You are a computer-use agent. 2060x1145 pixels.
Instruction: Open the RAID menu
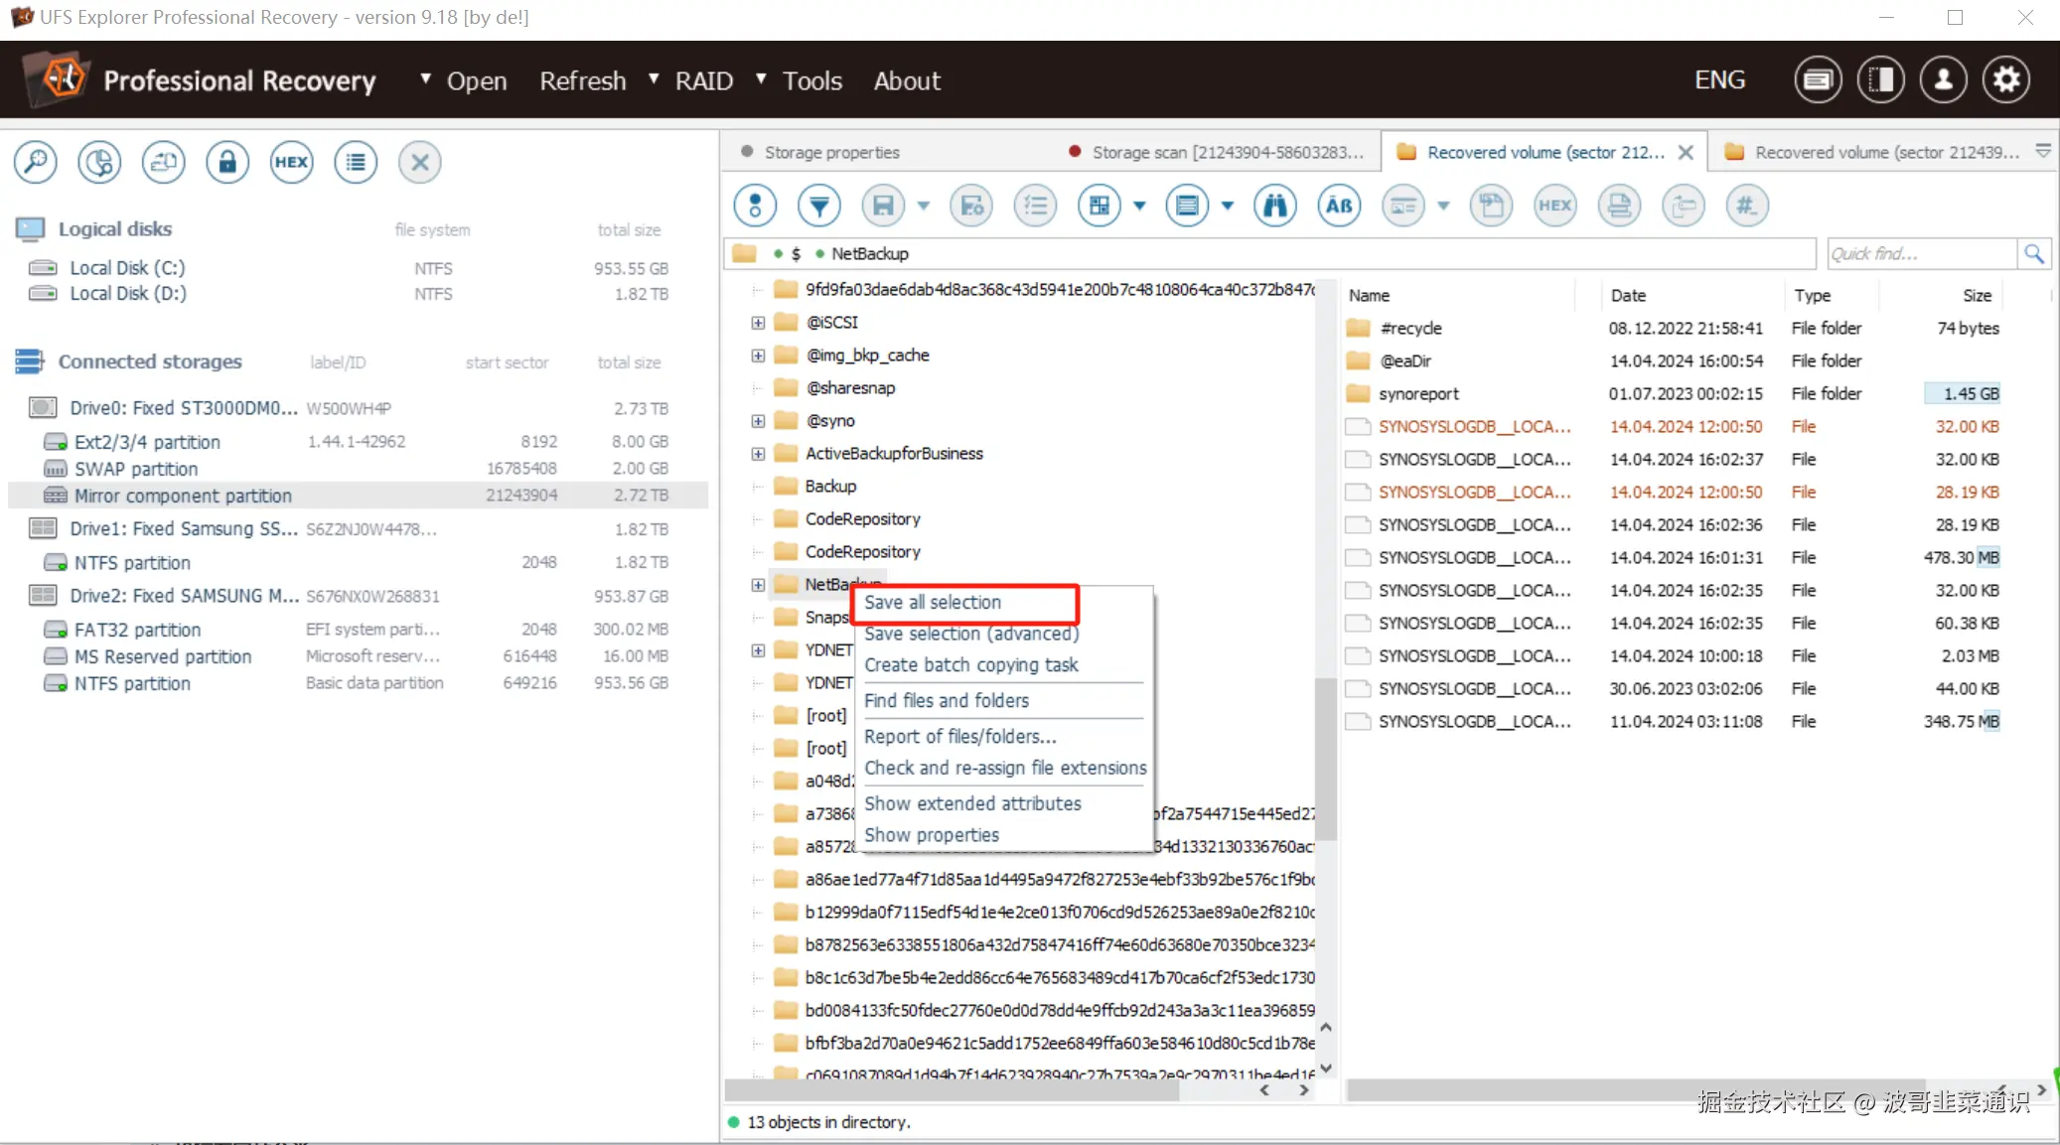[x=703, y=80]
